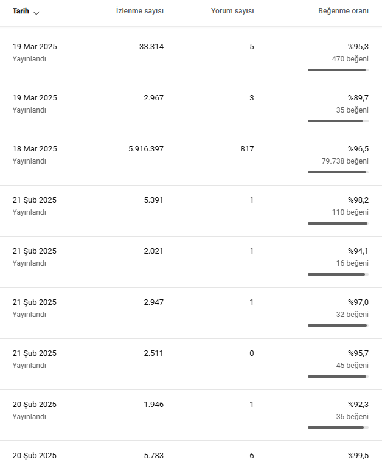Open the 817 comments count
Screen dimensions: 382x463
point(247,149)
